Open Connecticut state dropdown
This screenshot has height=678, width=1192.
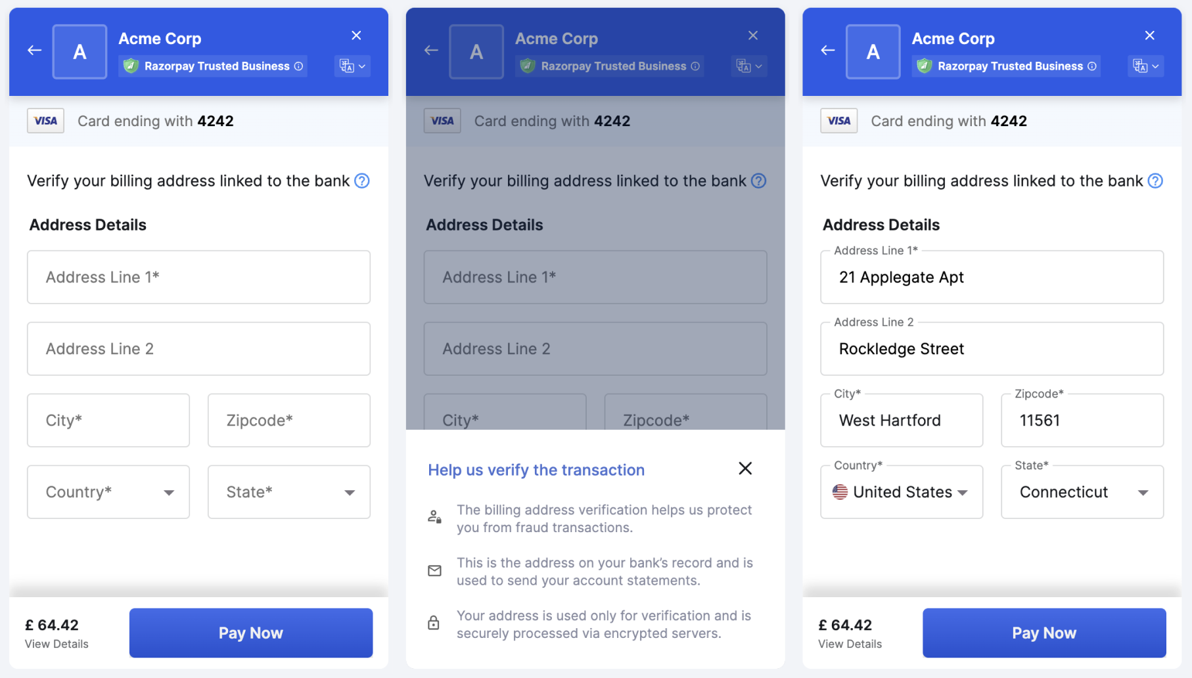click(1082, 492)
